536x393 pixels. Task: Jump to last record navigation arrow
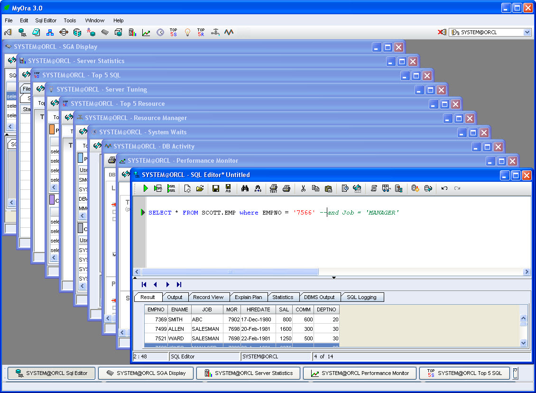(x=179, y=285)
